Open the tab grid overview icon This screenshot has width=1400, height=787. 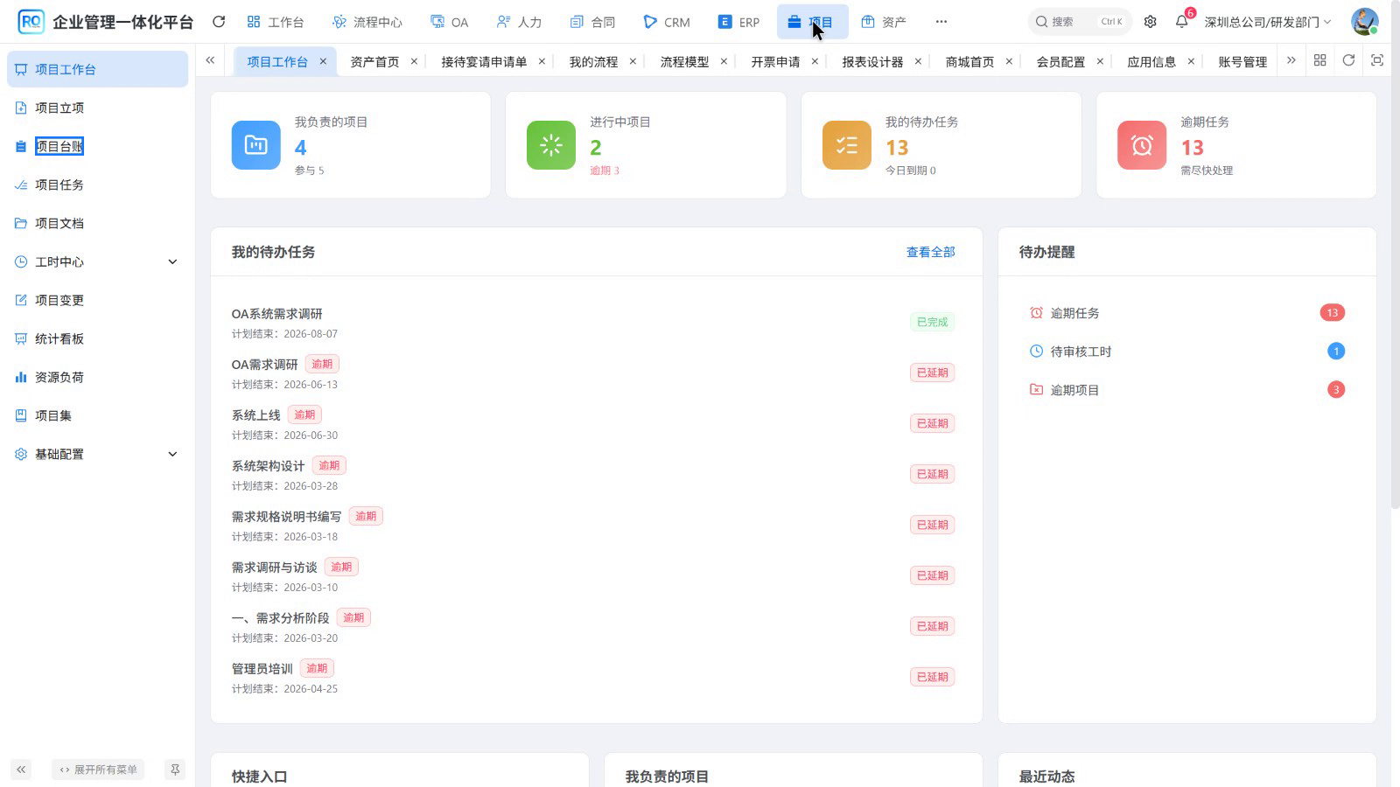point(1319,60)
